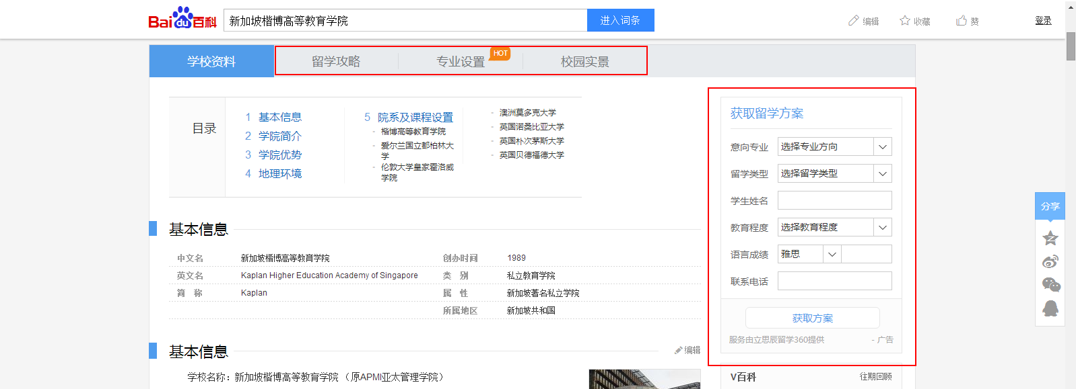Viewport: 1076px width, 389px height.
Task: Share to Weibo via sidebar icon
Action: (1050, 261)
